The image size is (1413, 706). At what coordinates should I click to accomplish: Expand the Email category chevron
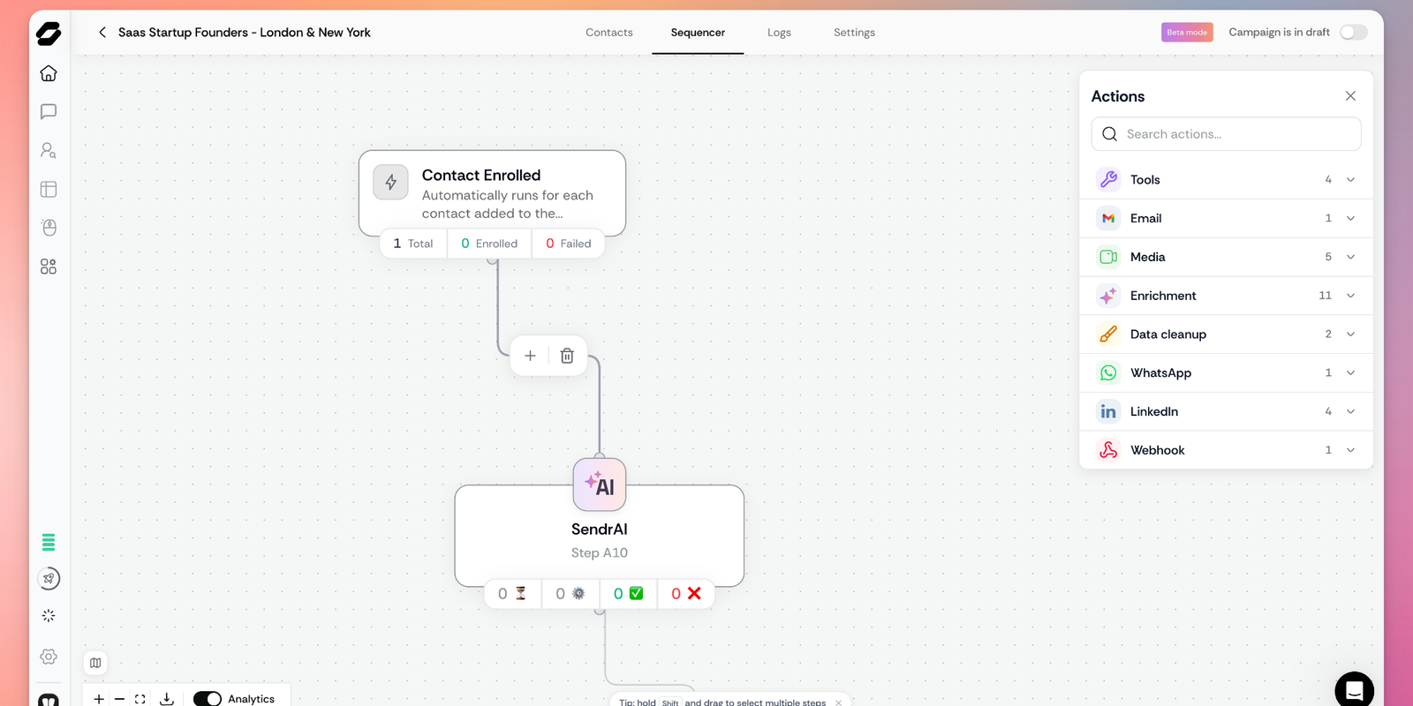click(x=1350, y=219)
